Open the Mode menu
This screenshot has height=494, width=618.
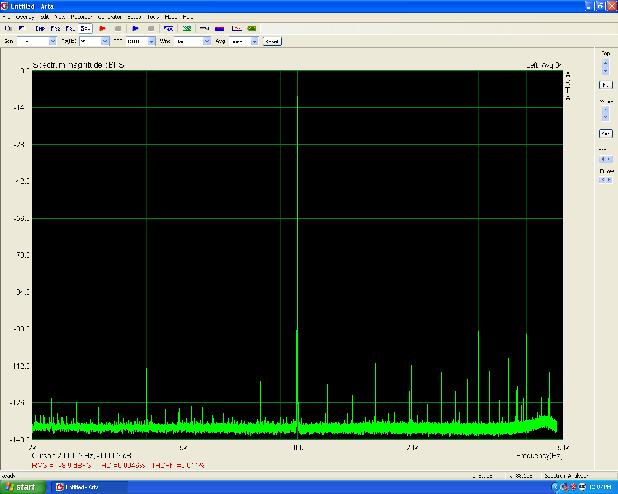pyautogui.click(x=171, y=17)
